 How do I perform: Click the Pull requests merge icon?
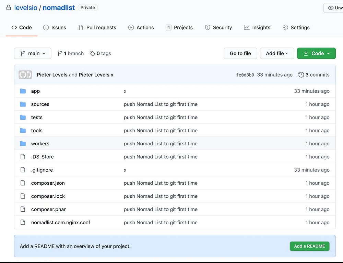pyautogui.click(x=81, y=27)
